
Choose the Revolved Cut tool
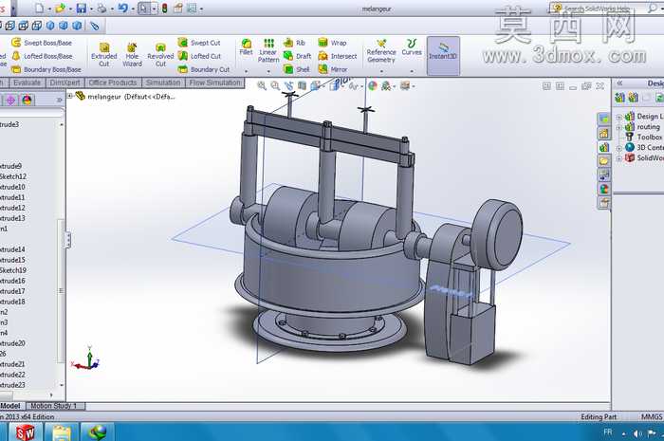[x=160, y=55]
